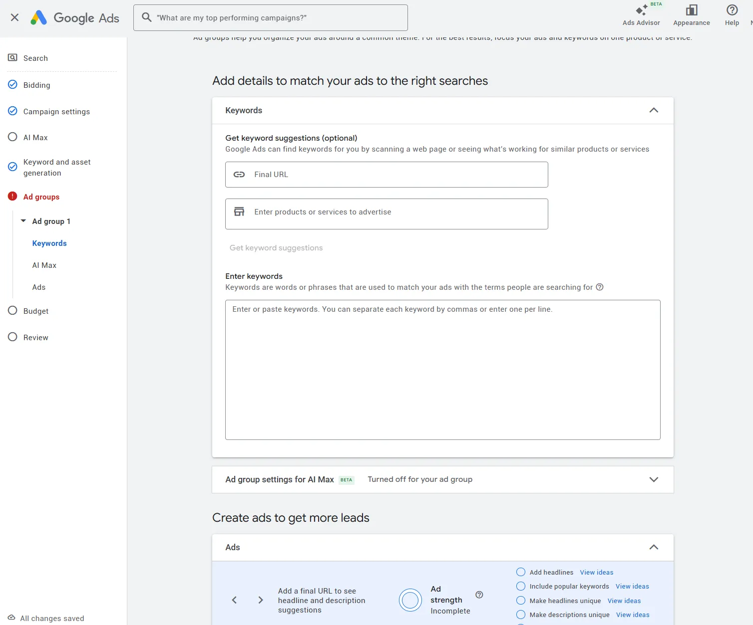Show next ad suggestion with right arrow

click(260, 600)
